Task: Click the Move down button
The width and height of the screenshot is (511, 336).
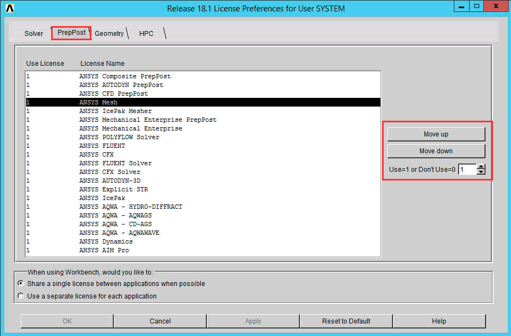Action: (x=436, y=151)
